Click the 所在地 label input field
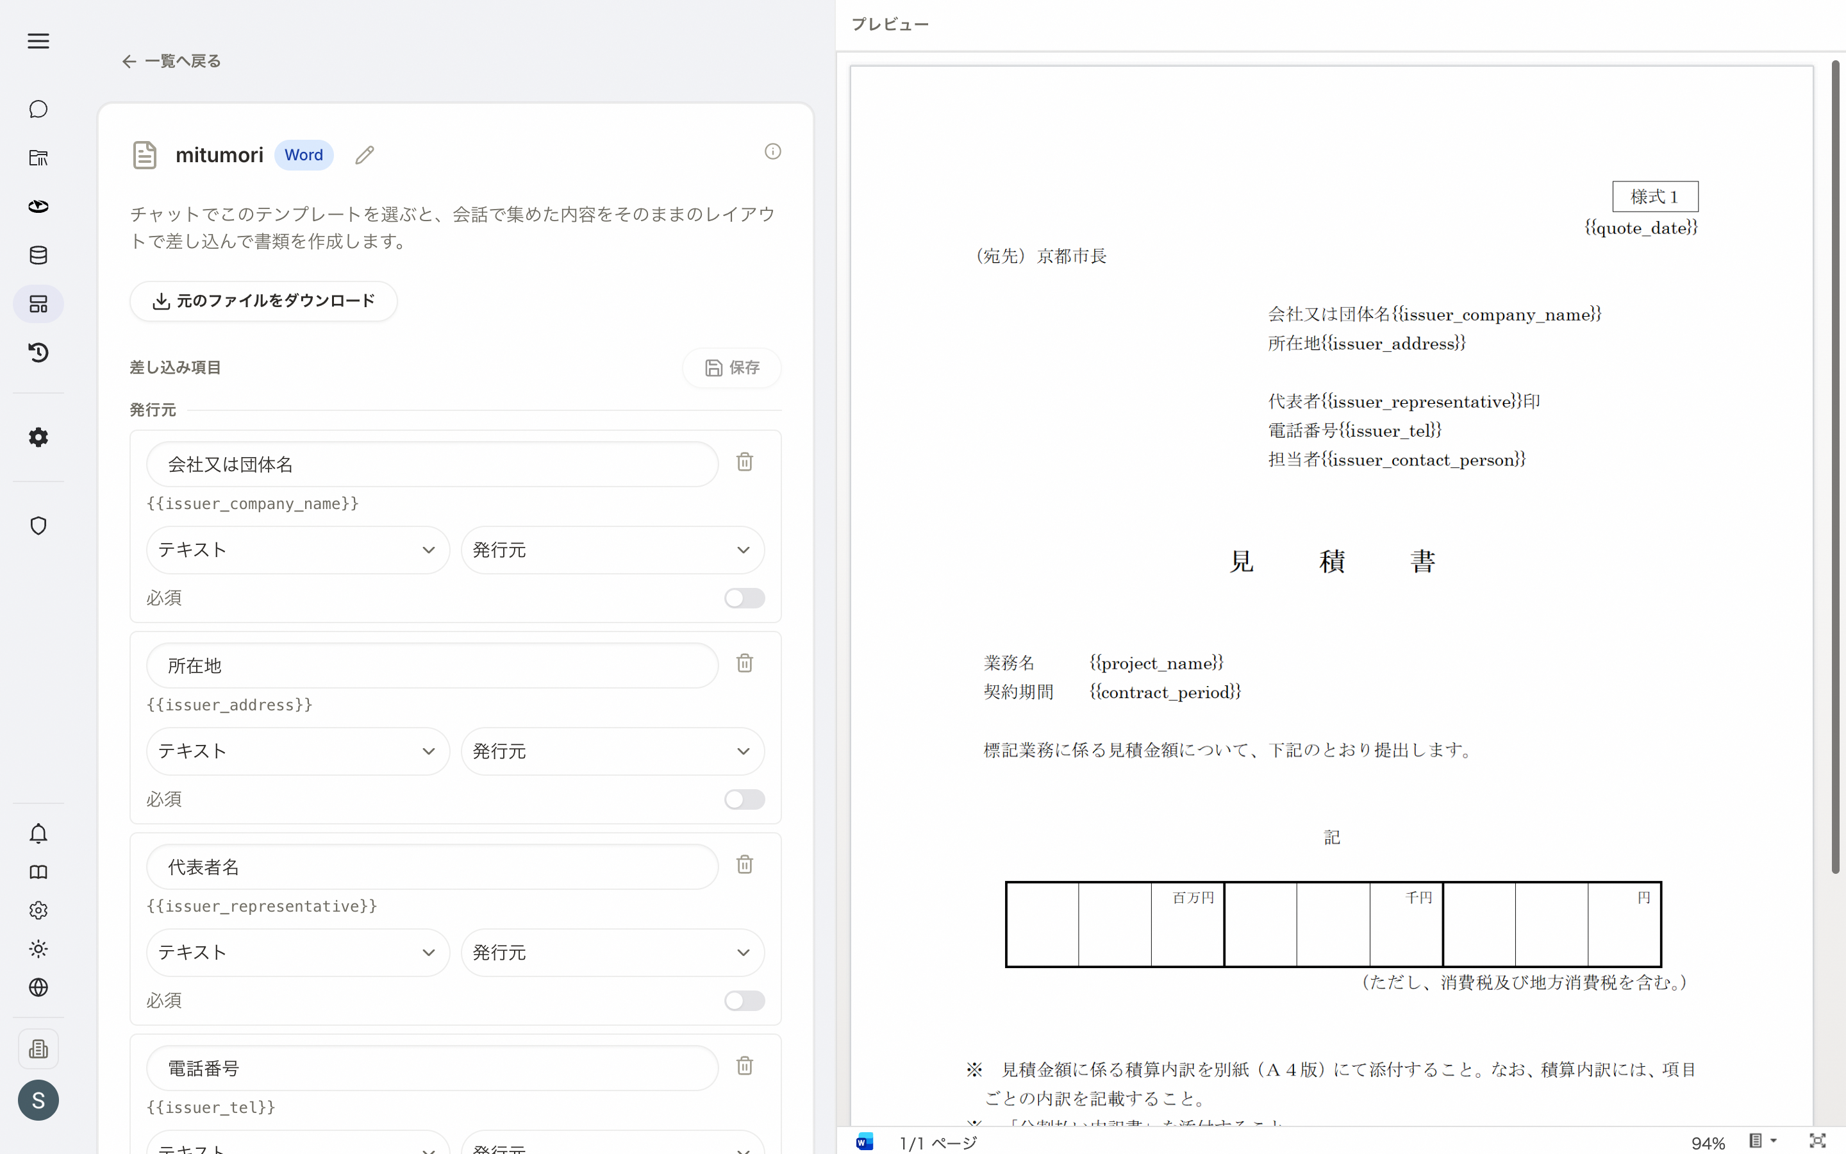The height and width of the screenshot is (1154, 1846). pos(432,665)
